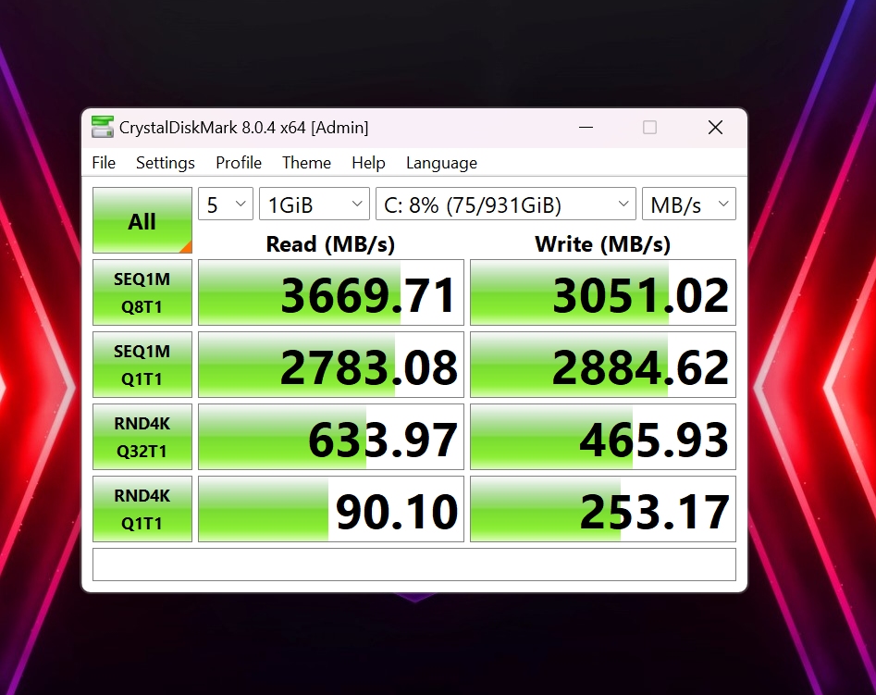This screenshot has height=695, width=876.
Task: Minimize the CrystalDiskMark window
Action: tap(586, 128)
